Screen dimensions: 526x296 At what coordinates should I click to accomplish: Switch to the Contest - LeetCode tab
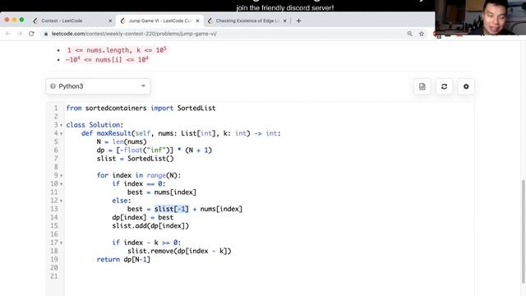coord(72,21)
